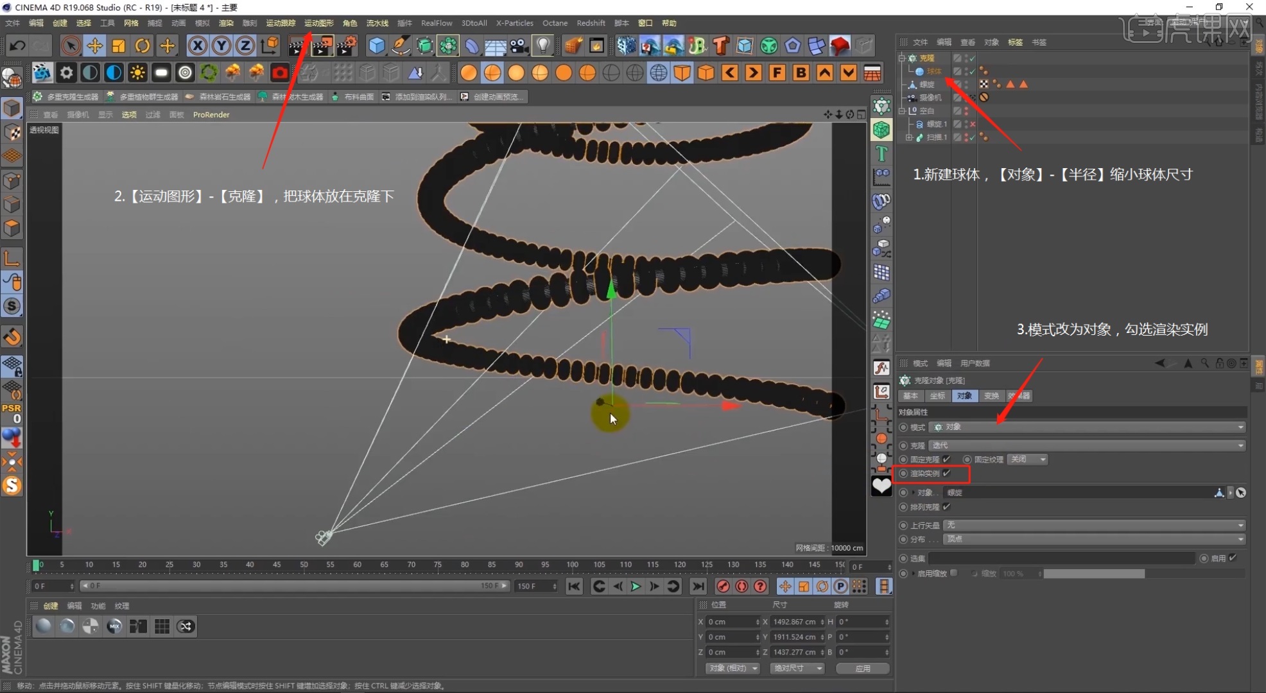Expand the 扫描.1 tree node
The image size is (1266, 693).
pyautogui.click(x=908, y=137)
